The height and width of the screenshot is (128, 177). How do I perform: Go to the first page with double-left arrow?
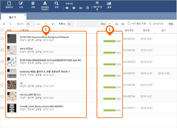pos(4,24)
